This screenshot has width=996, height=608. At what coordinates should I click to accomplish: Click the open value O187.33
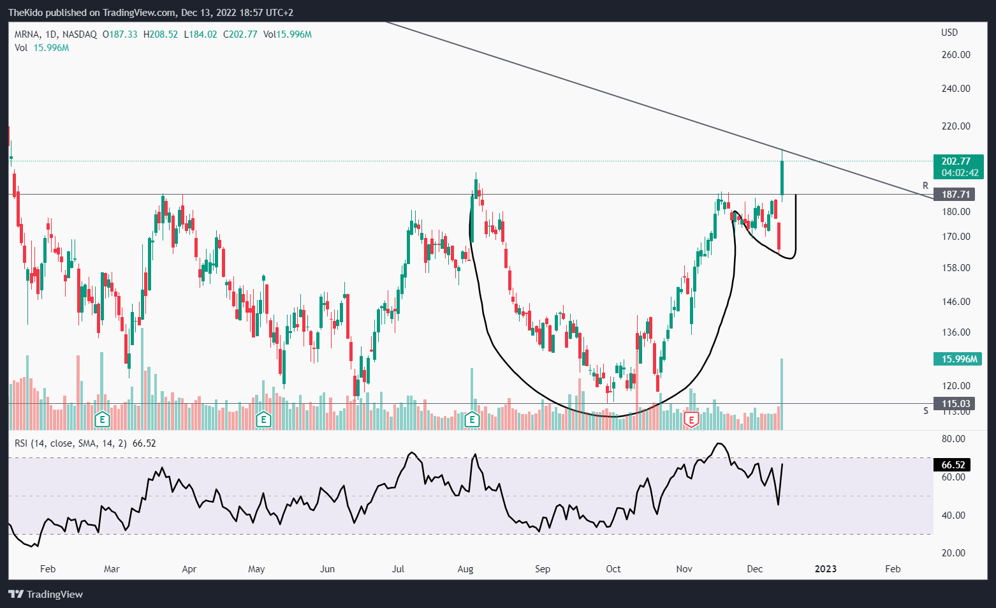[x=120, y=34]
